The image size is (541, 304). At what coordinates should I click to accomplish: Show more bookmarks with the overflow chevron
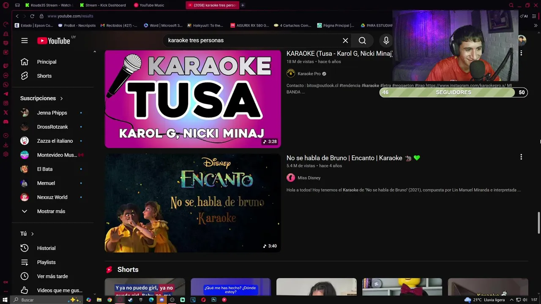pyautogui.click(x=536, y=25)
